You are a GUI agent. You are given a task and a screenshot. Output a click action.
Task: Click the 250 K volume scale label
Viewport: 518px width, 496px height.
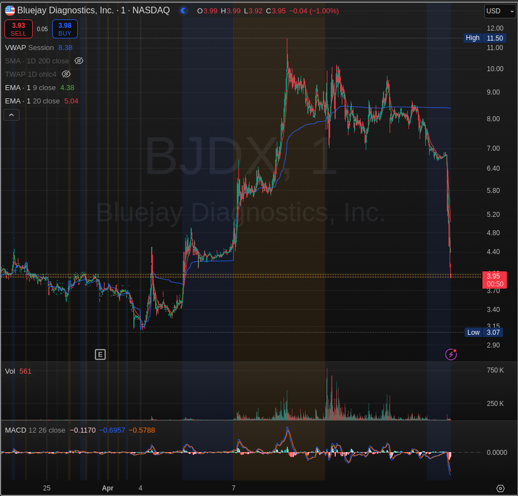click(x=495, y=404)
